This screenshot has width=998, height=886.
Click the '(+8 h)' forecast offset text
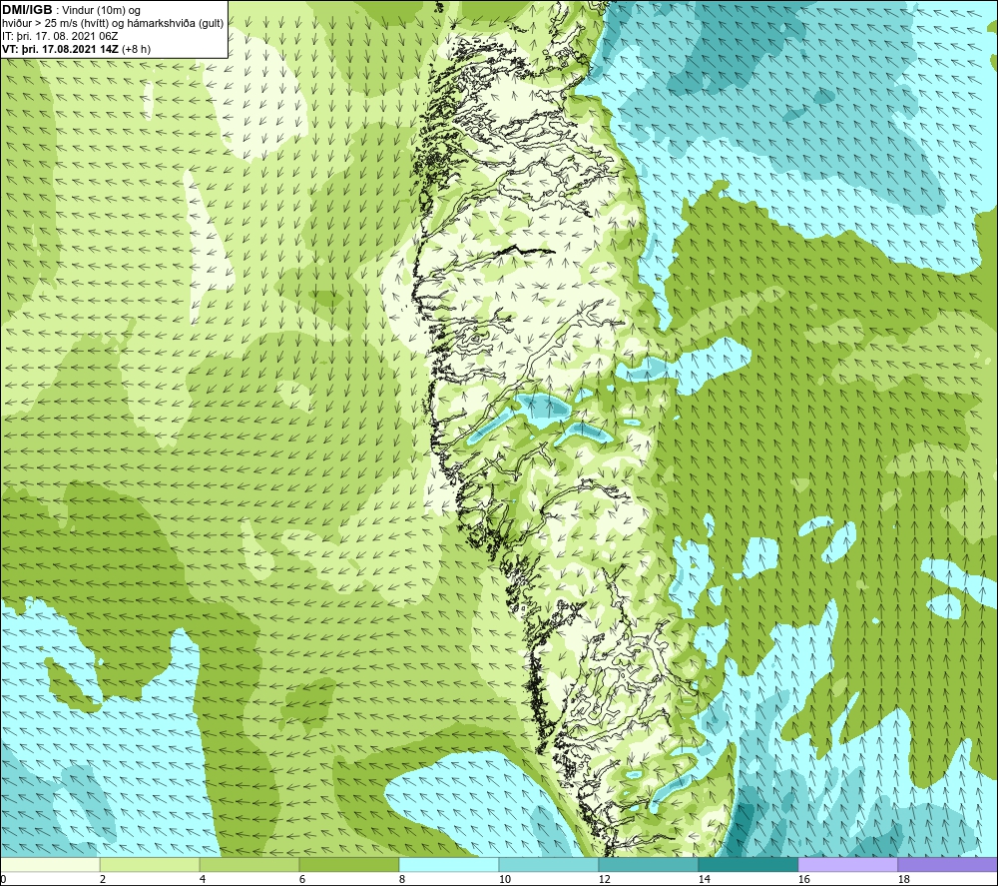point(136,49)
